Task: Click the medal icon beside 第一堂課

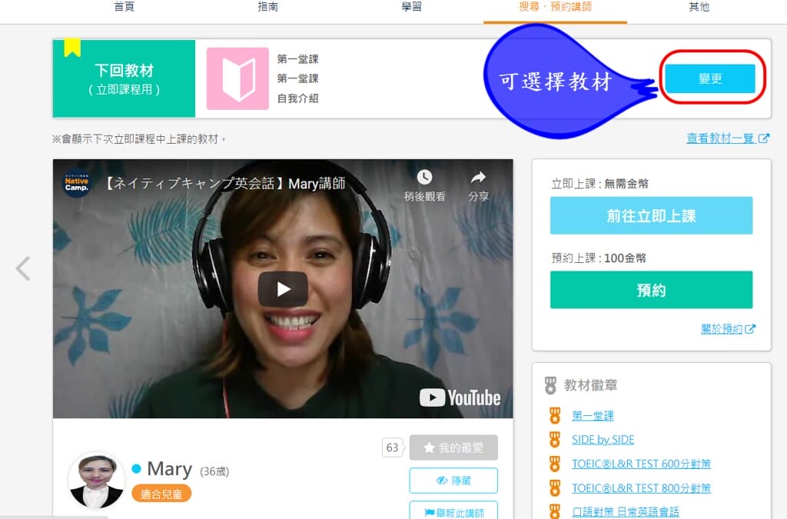Action: click(555, 415)
